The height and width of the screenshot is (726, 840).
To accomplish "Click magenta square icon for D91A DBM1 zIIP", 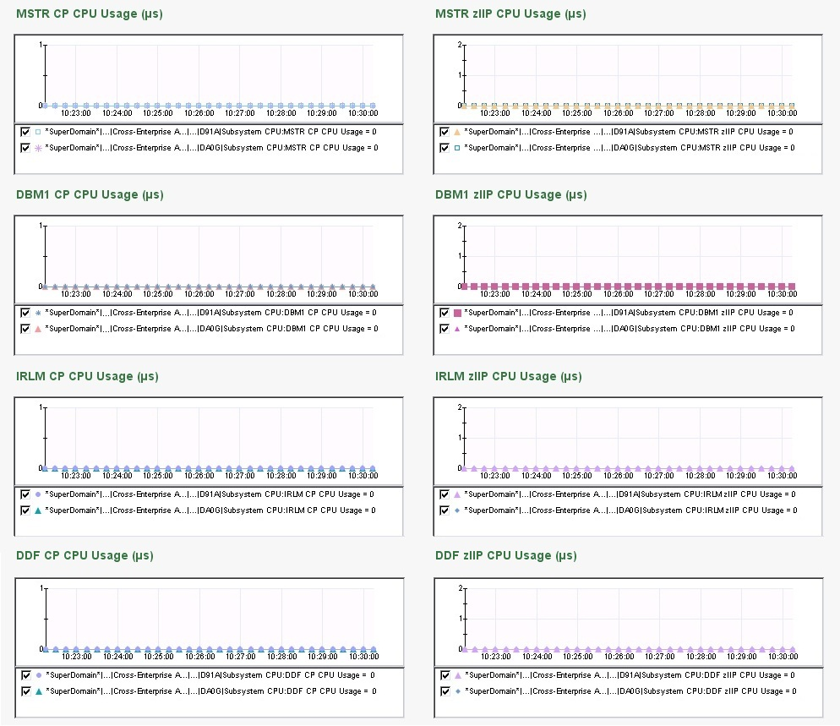I will click(457, 313).
